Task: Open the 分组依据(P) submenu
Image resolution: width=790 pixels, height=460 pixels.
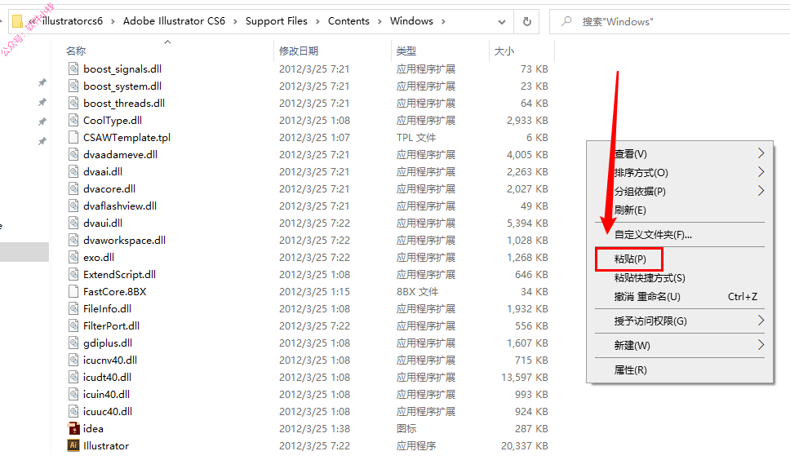Action: 680,191
